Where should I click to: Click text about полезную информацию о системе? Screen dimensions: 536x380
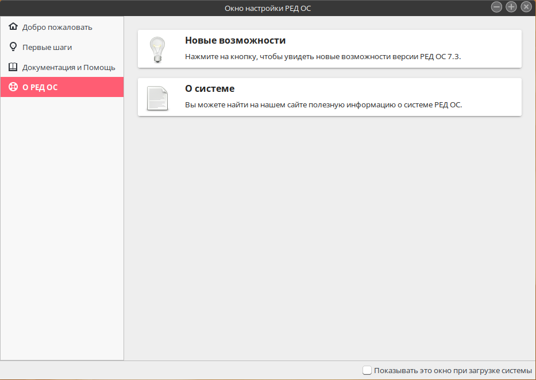tap(323, 105)
